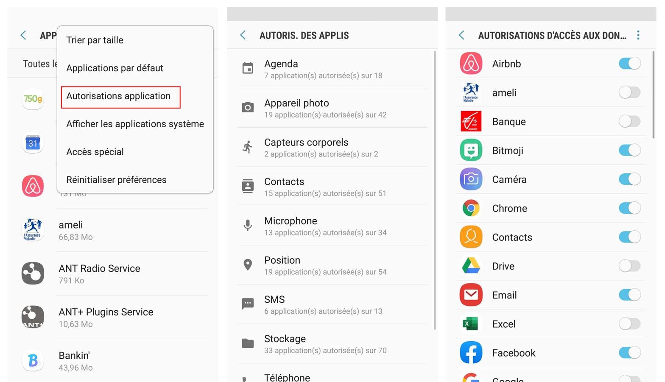Select Afficher les applications système
Image resolution: width=665 pixels, height=382 pixels.
coord(135,124)
